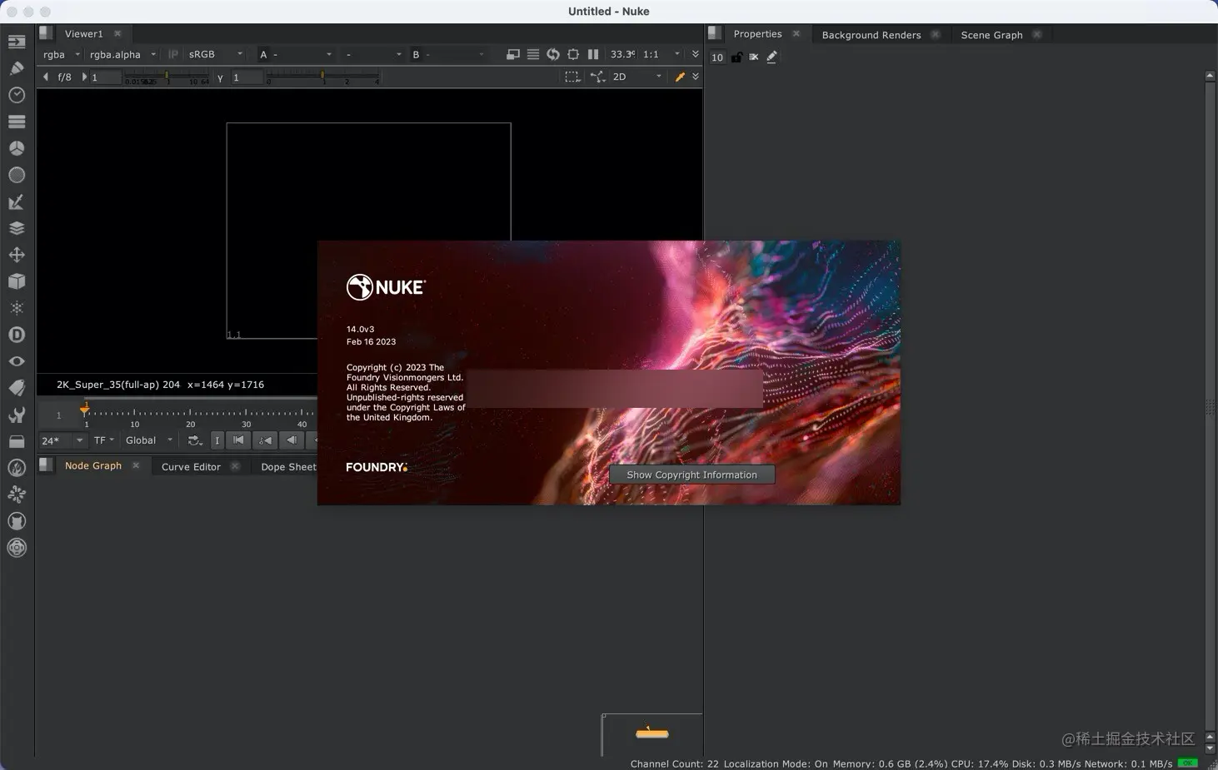Open the Transform nodes menu
This screenshot has height=770, width=1218.
[17, 255]
